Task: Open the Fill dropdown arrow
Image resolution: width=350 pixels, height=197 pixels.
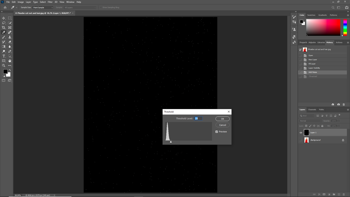Action: [339, 126]
